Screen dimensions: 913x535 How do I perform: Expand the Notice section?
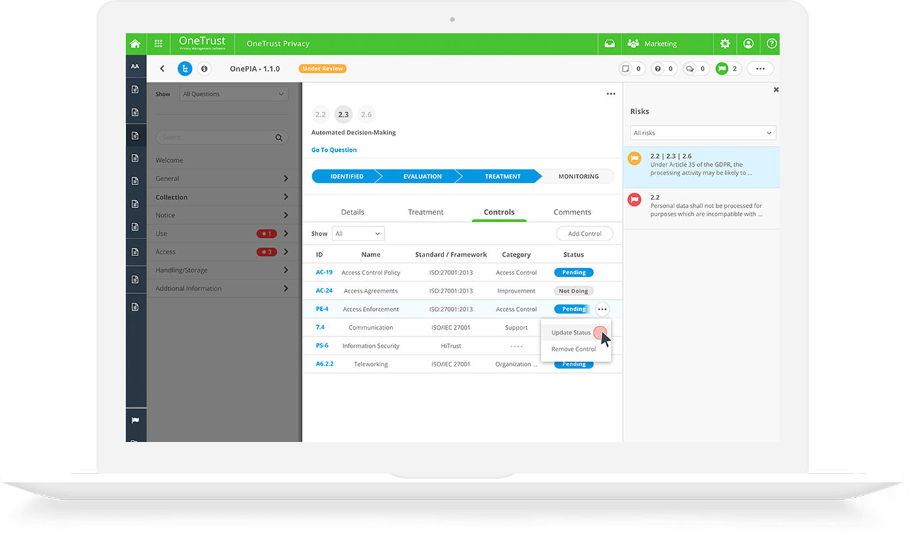point(222,215)
